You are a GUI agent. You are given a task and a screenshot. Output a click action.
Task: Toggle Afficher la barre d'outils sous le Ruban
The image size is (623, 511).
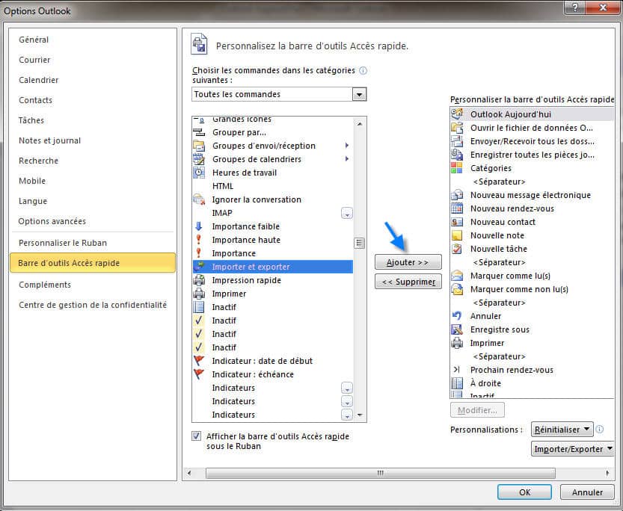point(197,436)
